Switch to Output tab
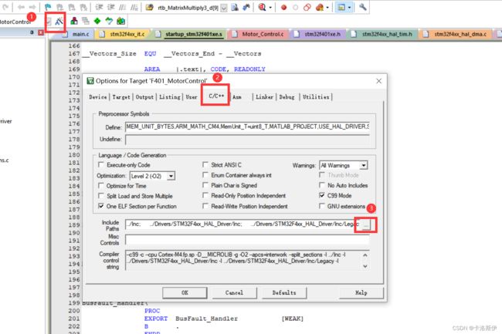The height and width of the screenshot is (334, 502). tap(144, 97)
